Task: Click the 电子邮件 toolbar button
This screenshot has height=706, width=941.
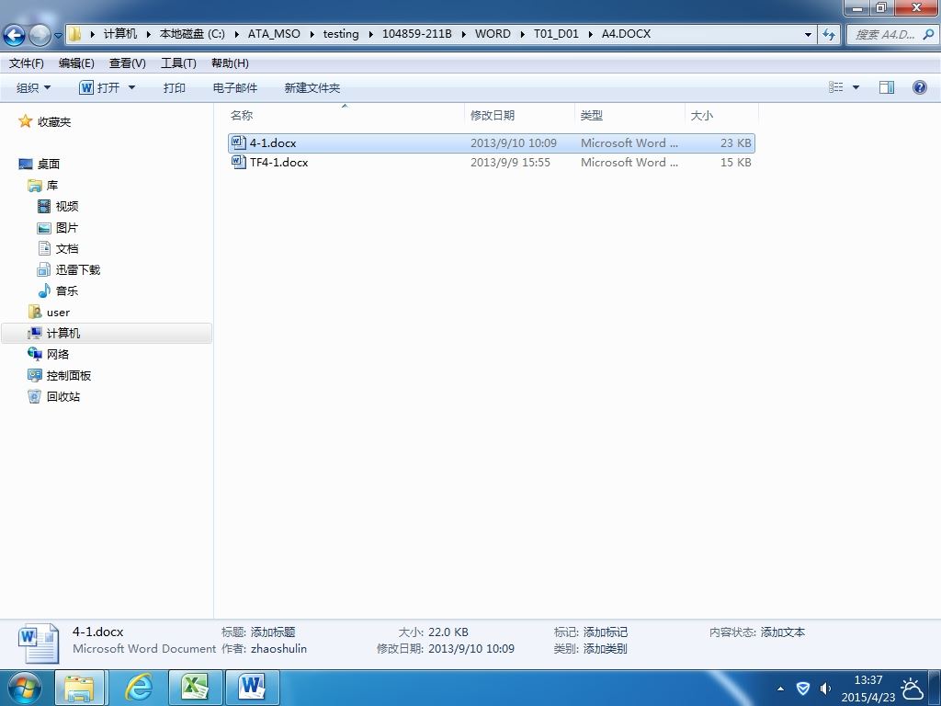Action: pyautogui.click(x=234, y=87)
